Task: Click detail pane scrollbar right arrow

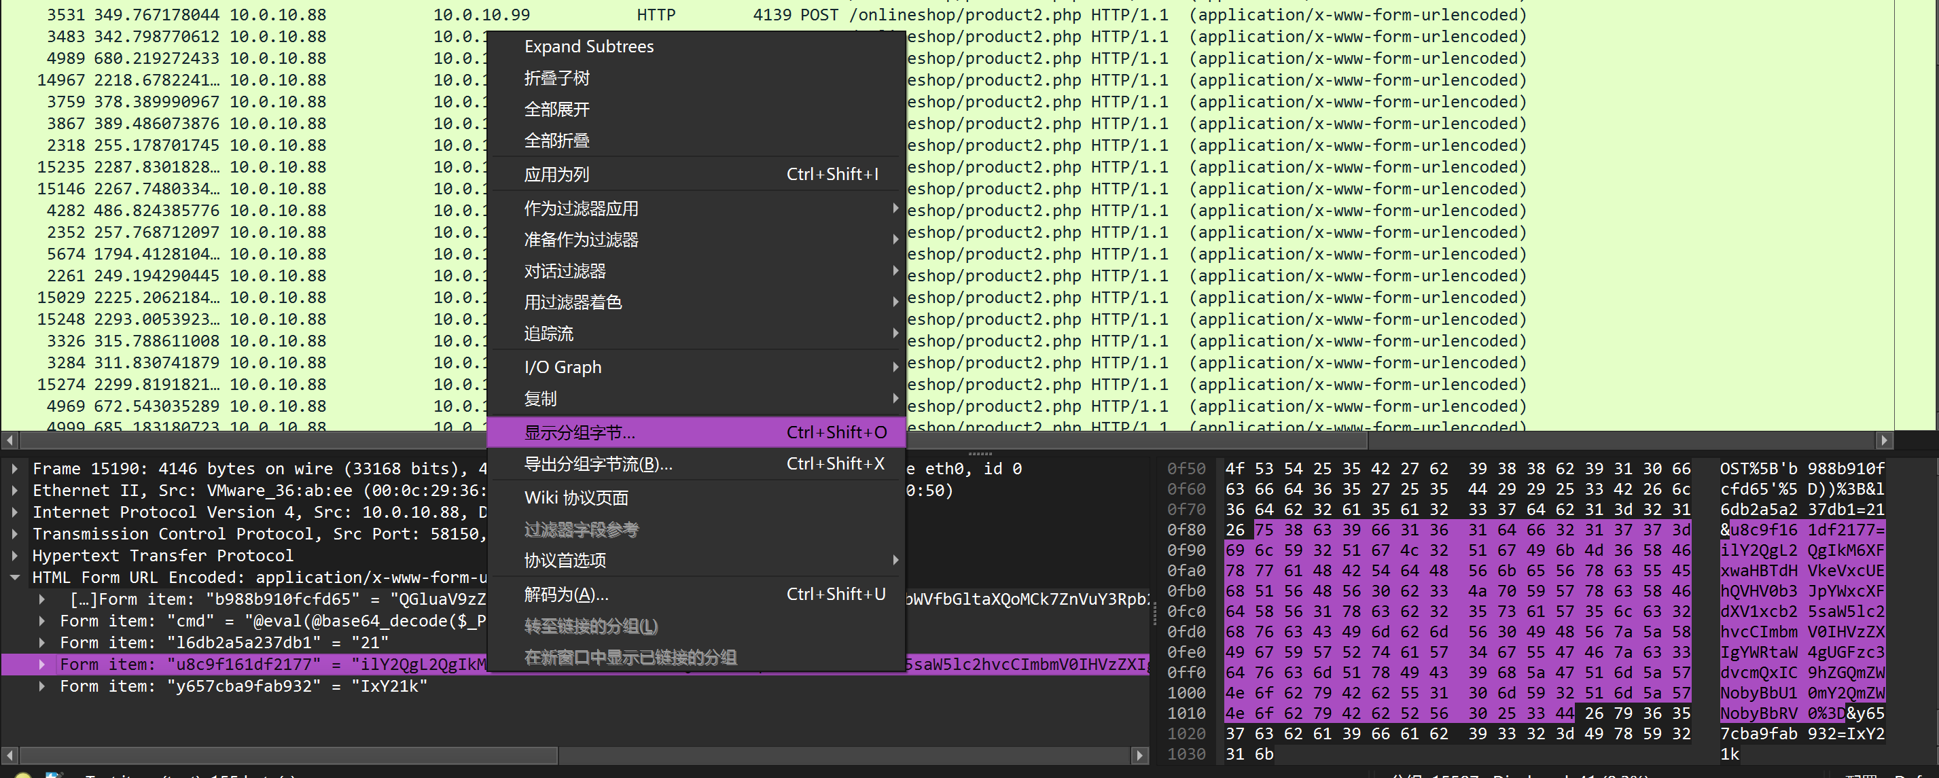Action: tap(1139, 755)
